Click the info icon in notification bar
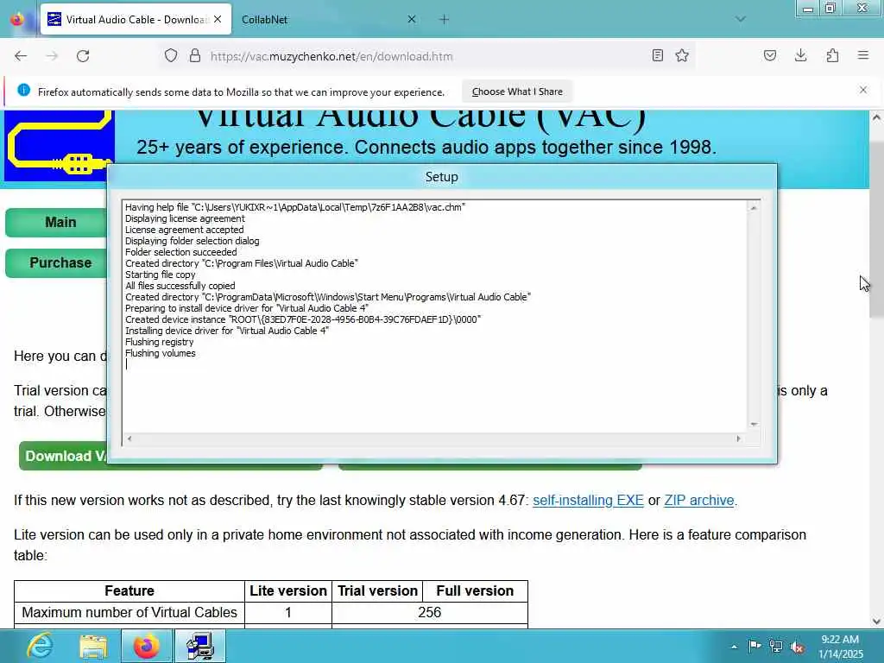The width and height of the screenshot is (884, 663). pyautogui.click(x=23, y=90)
